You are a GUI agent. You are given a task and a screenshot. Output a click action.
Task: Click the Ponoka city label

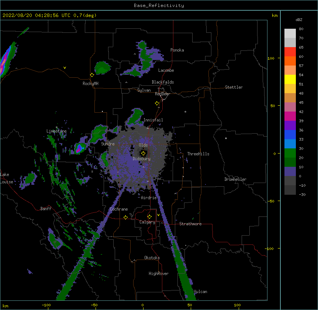(x=177, y=50)
